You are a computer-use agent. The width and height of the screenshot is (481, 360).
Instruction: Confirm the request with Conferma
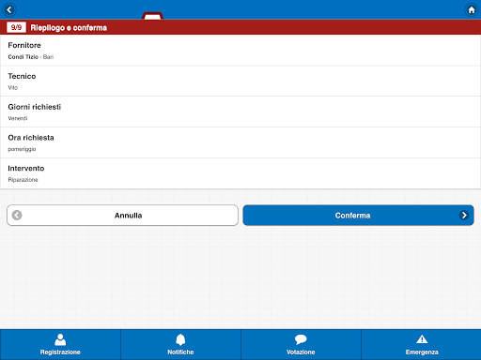click(358, 216)
